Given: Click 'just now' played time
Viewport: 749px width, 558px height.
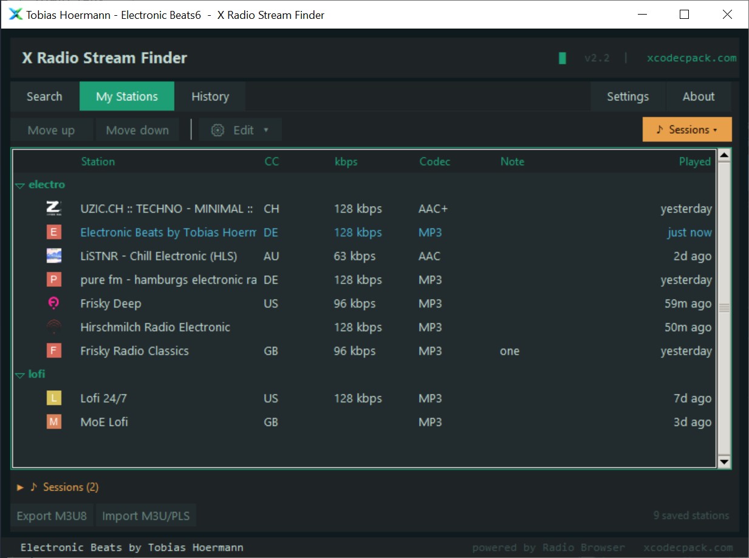Looking at the screenshot, I should point(689,232).
